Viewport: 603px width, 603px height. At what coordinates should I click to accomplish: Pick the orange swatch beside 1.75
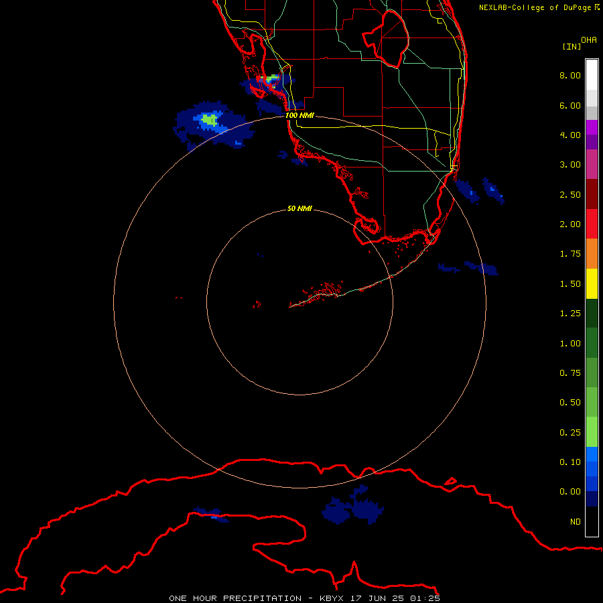coord(592,253)
